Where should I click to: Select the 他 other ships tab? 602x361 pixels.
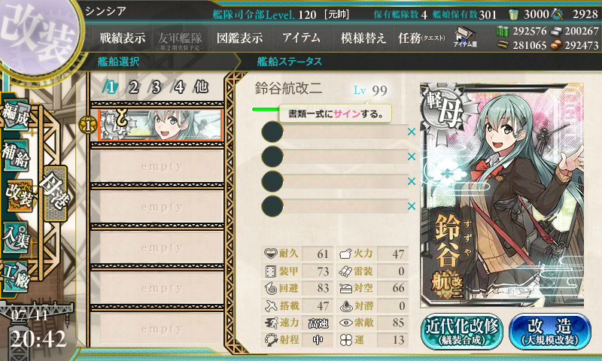coord(201,86)
